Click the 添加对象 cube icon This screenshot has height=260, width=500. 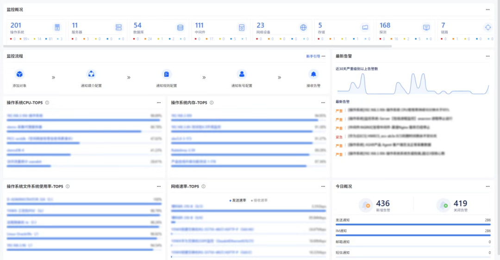pyautogui.click(x=19, y=74)
